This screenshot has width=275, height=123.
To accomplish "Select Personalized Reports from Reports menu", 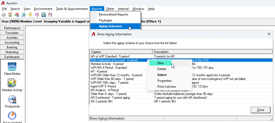I will (115, 14).
